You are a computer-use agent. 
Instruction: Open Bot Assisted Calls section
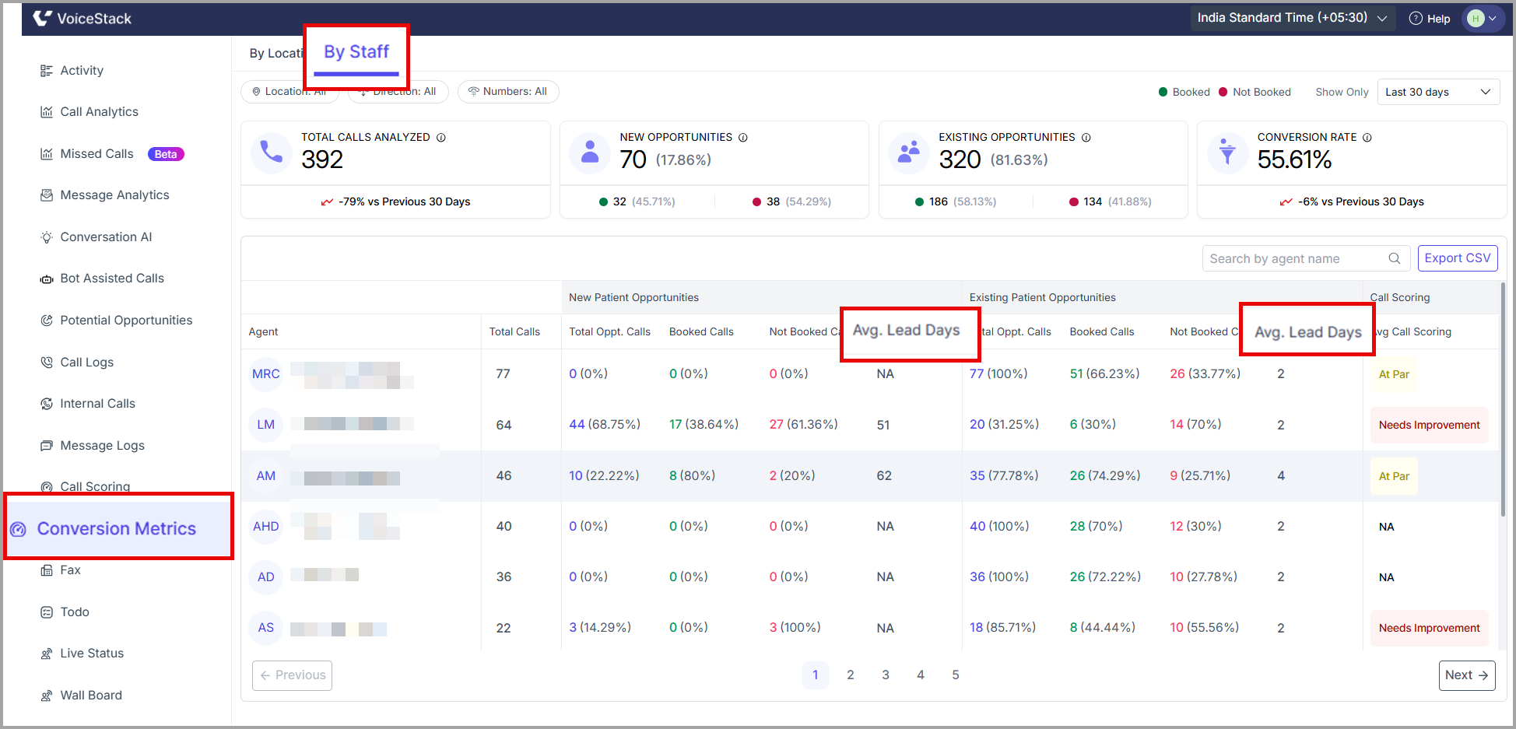(102, 279)
